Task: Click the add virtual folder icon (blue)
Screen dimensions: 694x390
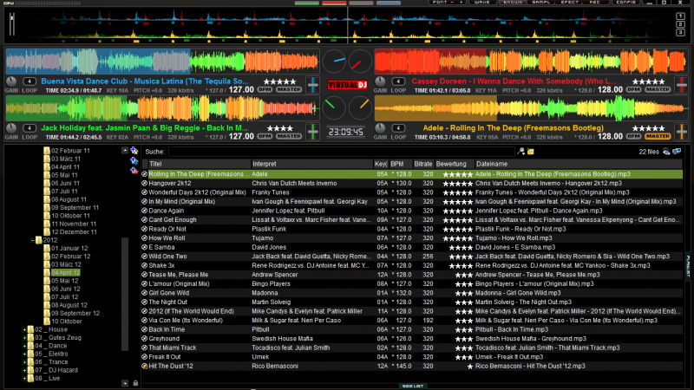Action: (134, 160)
